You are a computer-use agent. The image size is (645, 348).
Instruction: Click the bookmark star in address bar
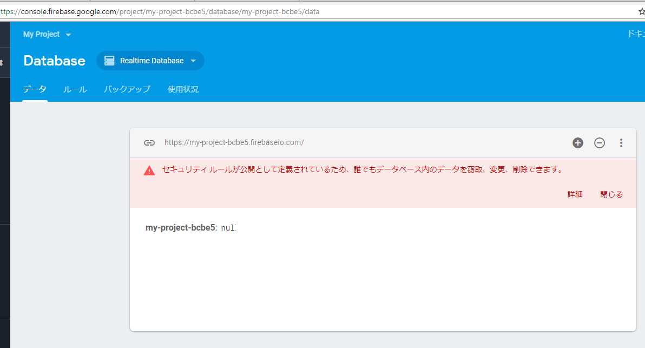642,11
